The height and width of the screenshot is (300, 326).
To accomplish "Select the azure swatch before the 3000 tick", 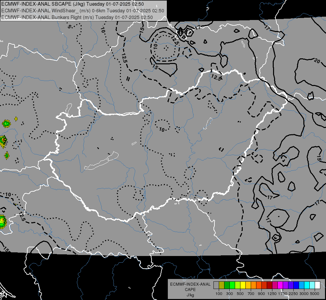I will click(302, 285).
